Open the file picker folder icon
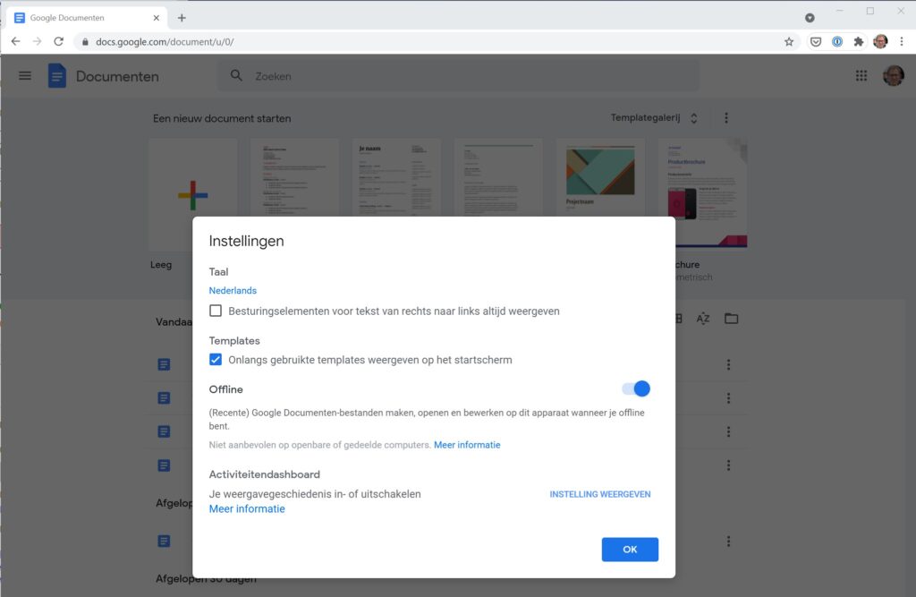 coord(732,319)
